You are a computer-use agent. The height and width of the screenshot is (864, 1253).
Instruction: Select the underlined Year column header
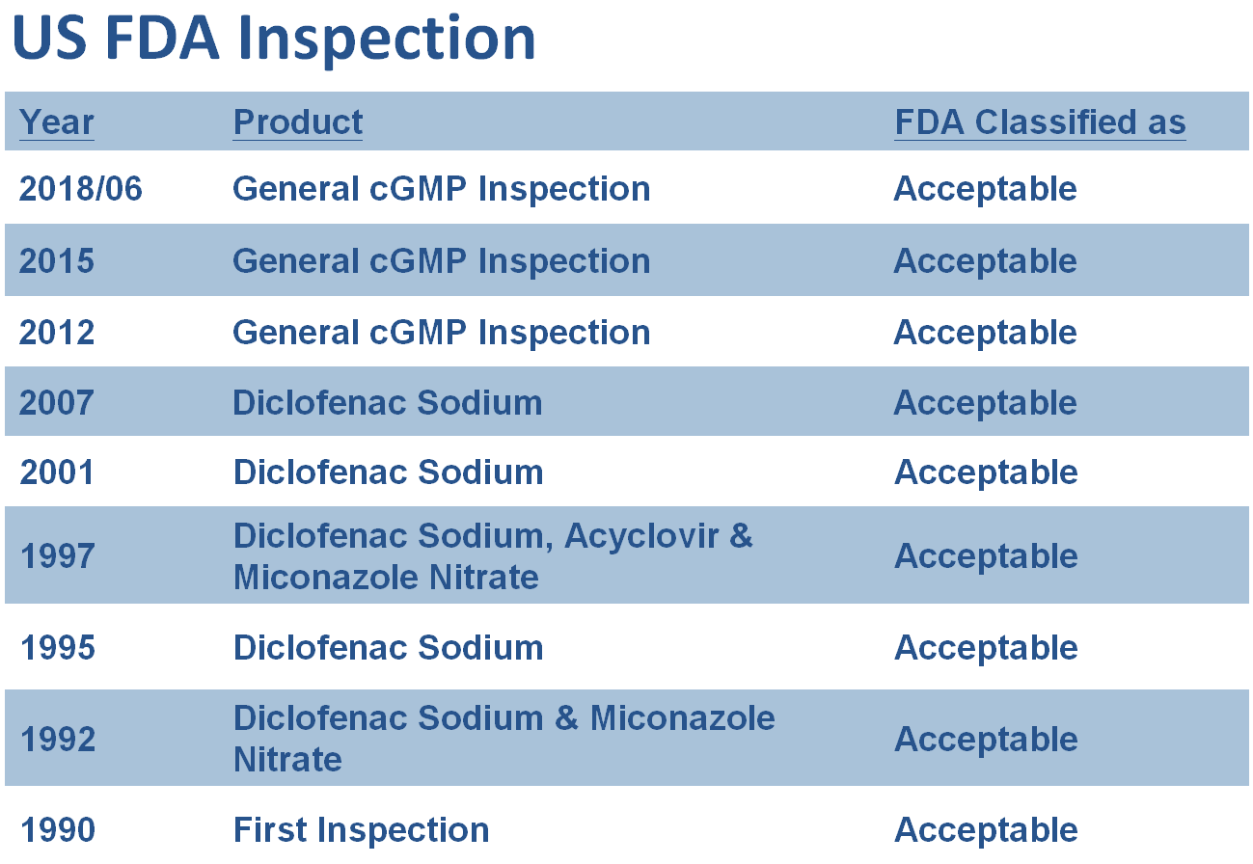pos(57,122)
